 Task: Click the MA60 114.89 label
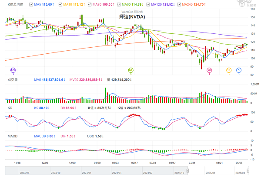(x=133, y=4)
